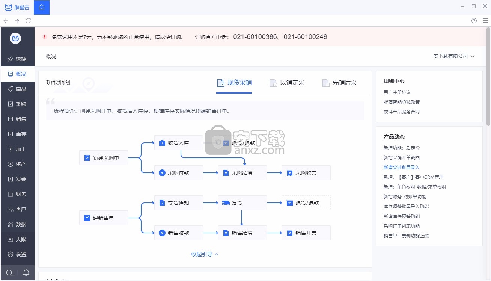This screenshot has height=281, width=491.
Task: Open the sidebar search magnifier
Action: click(x=9, y=273)
